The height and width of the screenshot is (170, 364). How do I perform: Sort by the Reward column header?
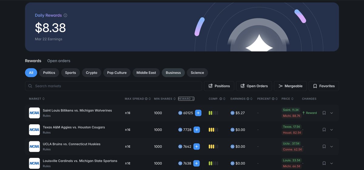pos(186,99)
